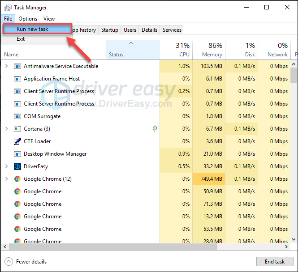Screen dimensions: 298x272
Task: Expand the Google Chrome (12) process group
Action: point(6,178)
